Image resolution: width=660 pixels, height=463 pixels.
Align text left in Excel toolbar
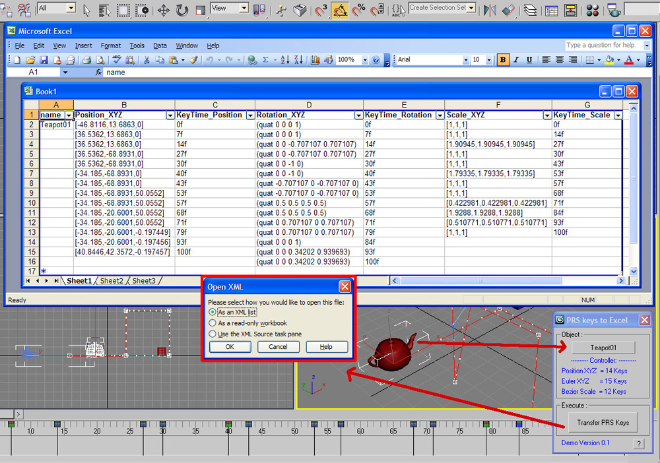pos(546,60)
